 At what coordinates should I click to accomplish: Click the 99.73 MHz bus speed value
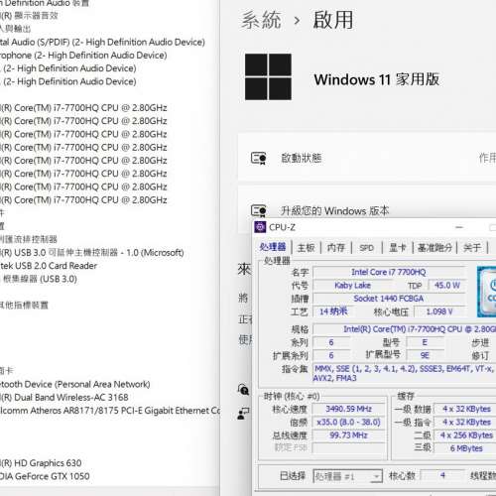(x=348, y=435)
